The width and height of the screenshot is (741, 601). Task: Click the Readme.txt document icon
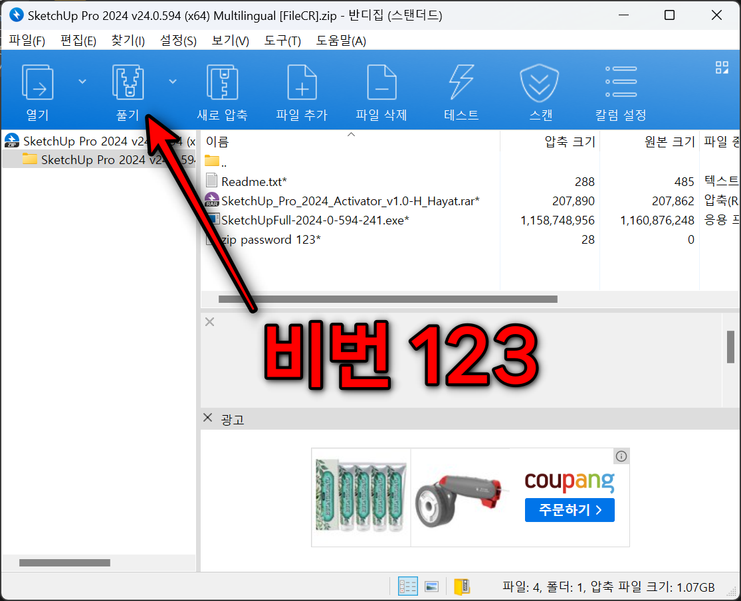tap(212, 181)
